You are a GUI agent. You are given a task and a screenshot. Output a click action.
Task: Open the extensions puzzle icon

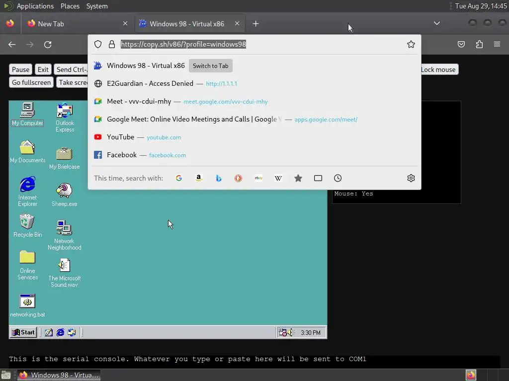[479, 44]
